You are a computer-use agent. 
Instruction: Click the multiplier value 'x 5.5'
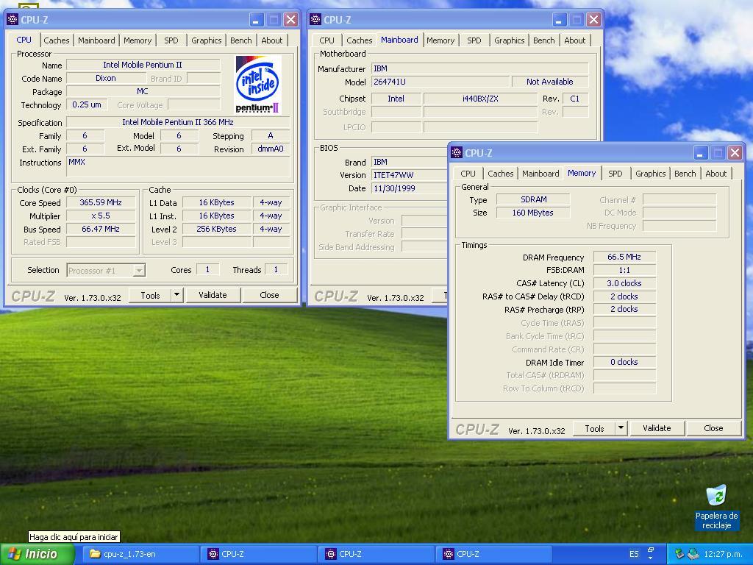(x=101, y=216)
